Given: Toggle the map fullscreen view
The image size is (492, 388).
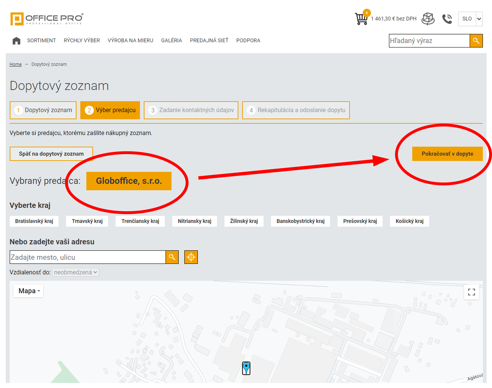Looking at the screenshot, I should pos(472,292).
